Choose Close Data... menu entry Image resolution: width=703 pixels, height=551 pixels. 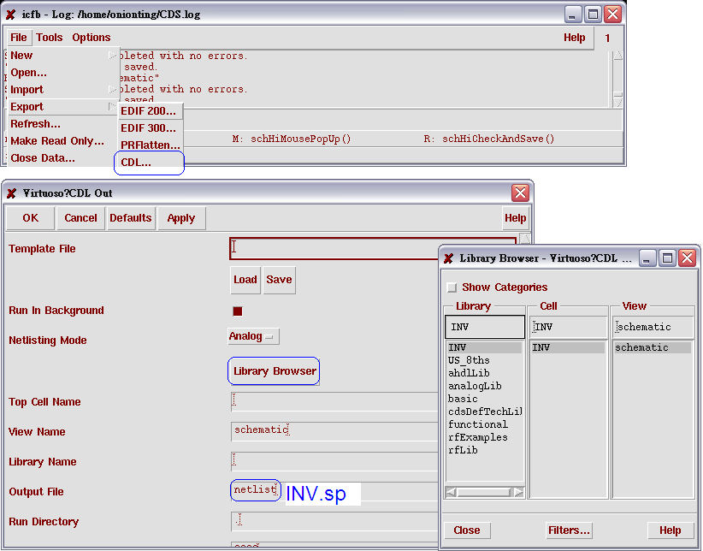click(x=62, y=158)
